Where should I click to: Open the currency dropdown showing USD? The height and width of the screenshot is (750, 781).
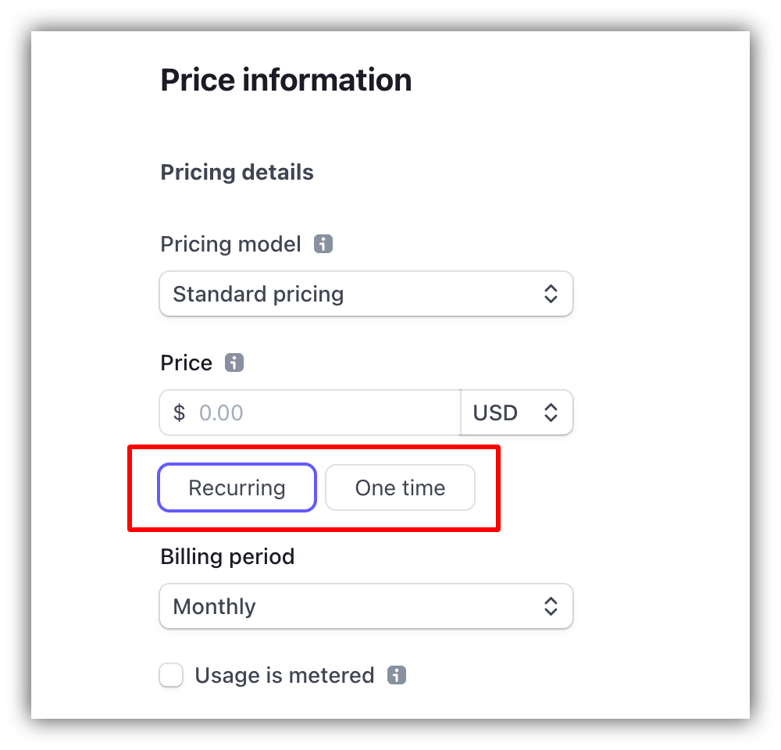517,412
